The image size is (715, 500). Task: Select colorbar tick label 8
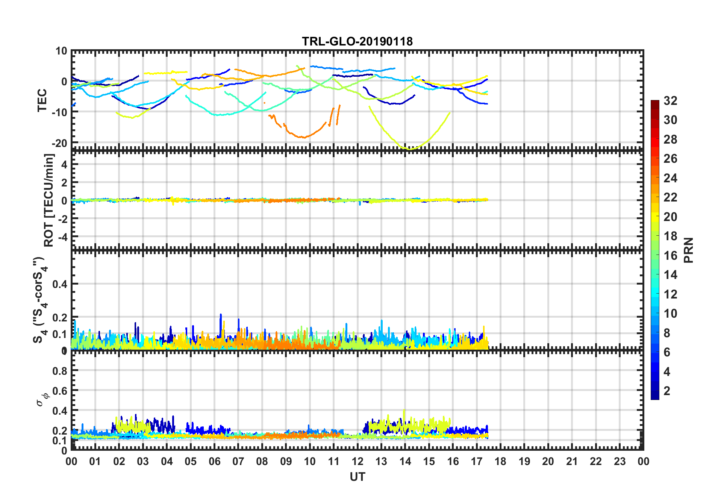point(667,333)
